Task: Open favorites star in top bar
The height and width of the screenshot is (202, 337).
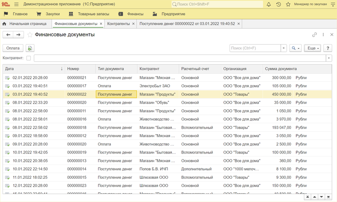Action: click(288, 4)
